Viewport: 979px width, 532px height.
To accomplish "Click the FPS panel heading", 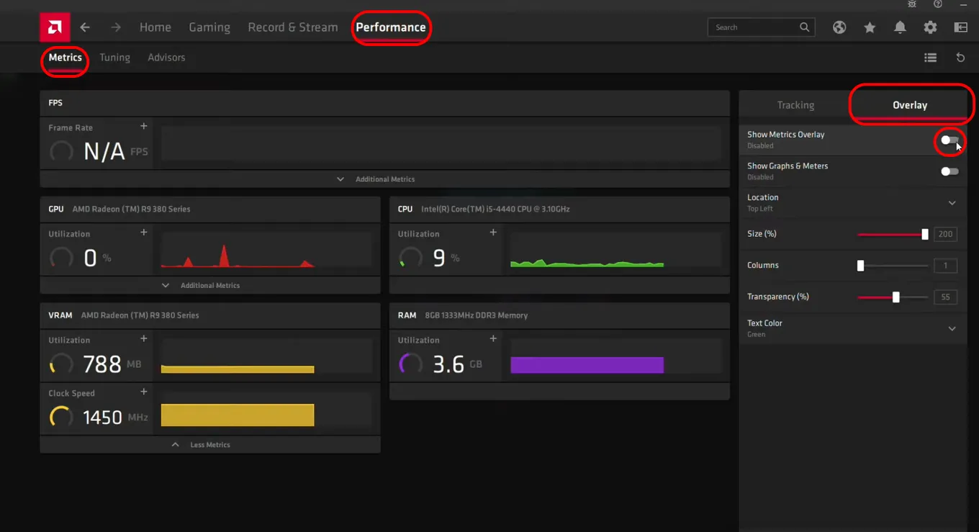I will [x=55, y=103].
